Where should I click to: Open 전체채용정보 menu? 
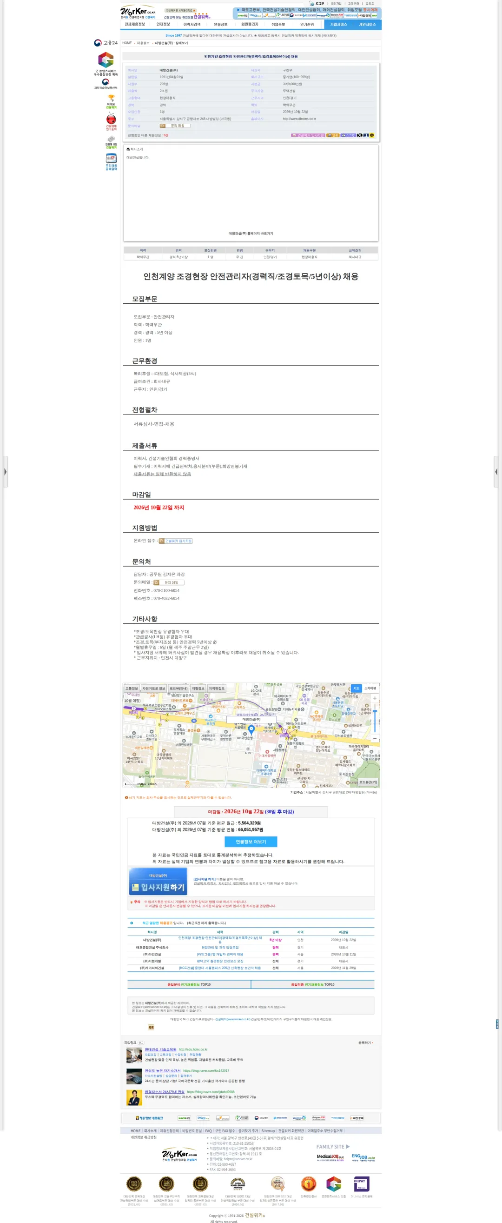(135, 24)
